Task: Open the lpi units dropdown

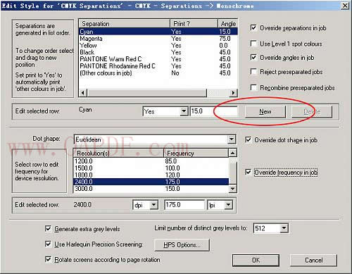Action: tap(228, 205)
